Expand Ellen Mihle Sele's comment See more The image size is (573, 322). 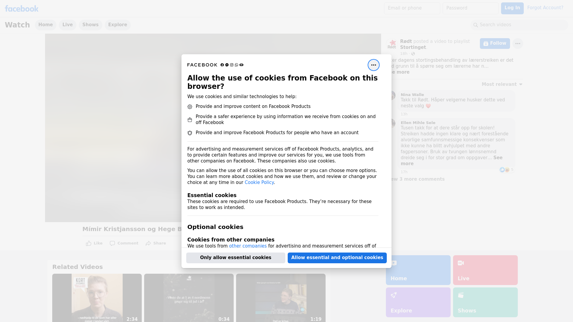(x=498, y=158)
